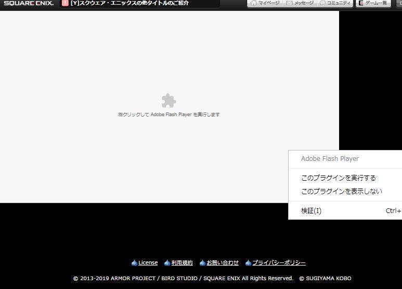Click the Square Enix logo
Screen dimensions: 402x289
pos(29,4)
